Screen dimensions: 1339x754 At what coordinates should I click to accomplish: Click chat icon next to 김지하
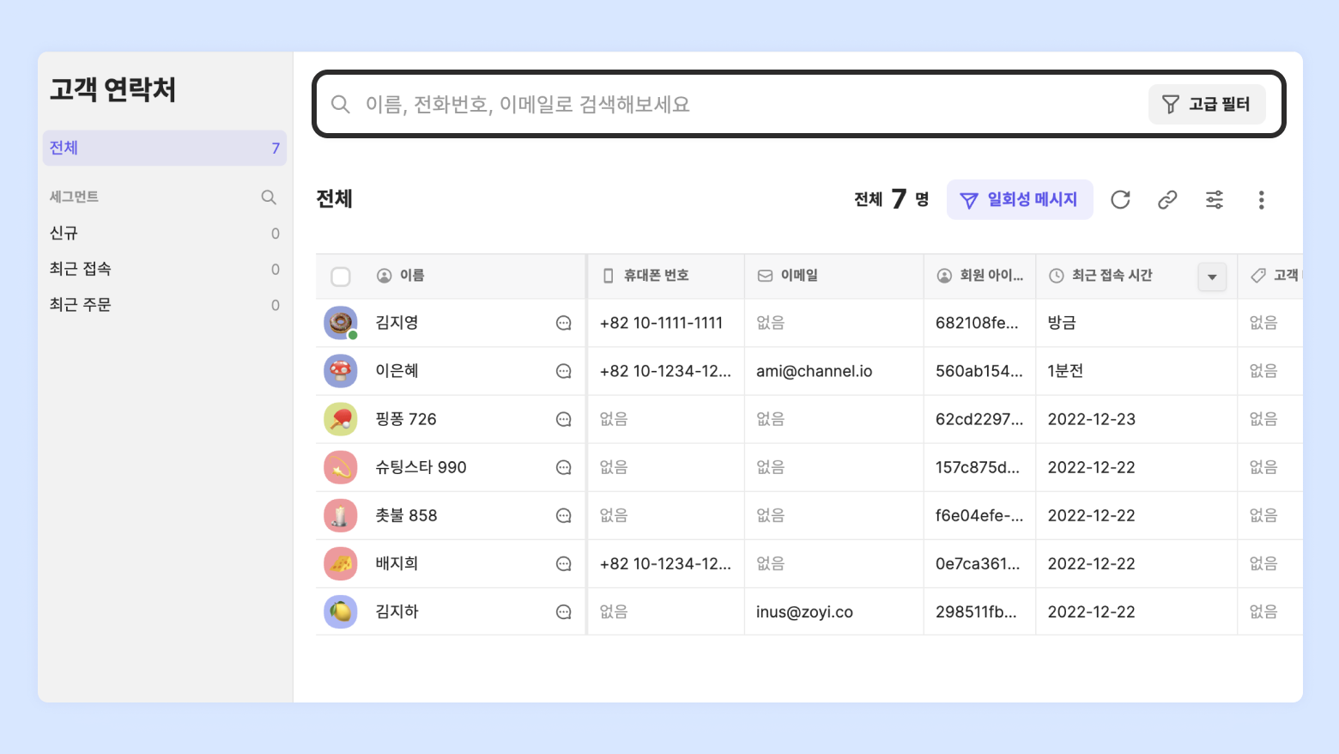coord(564,612)
